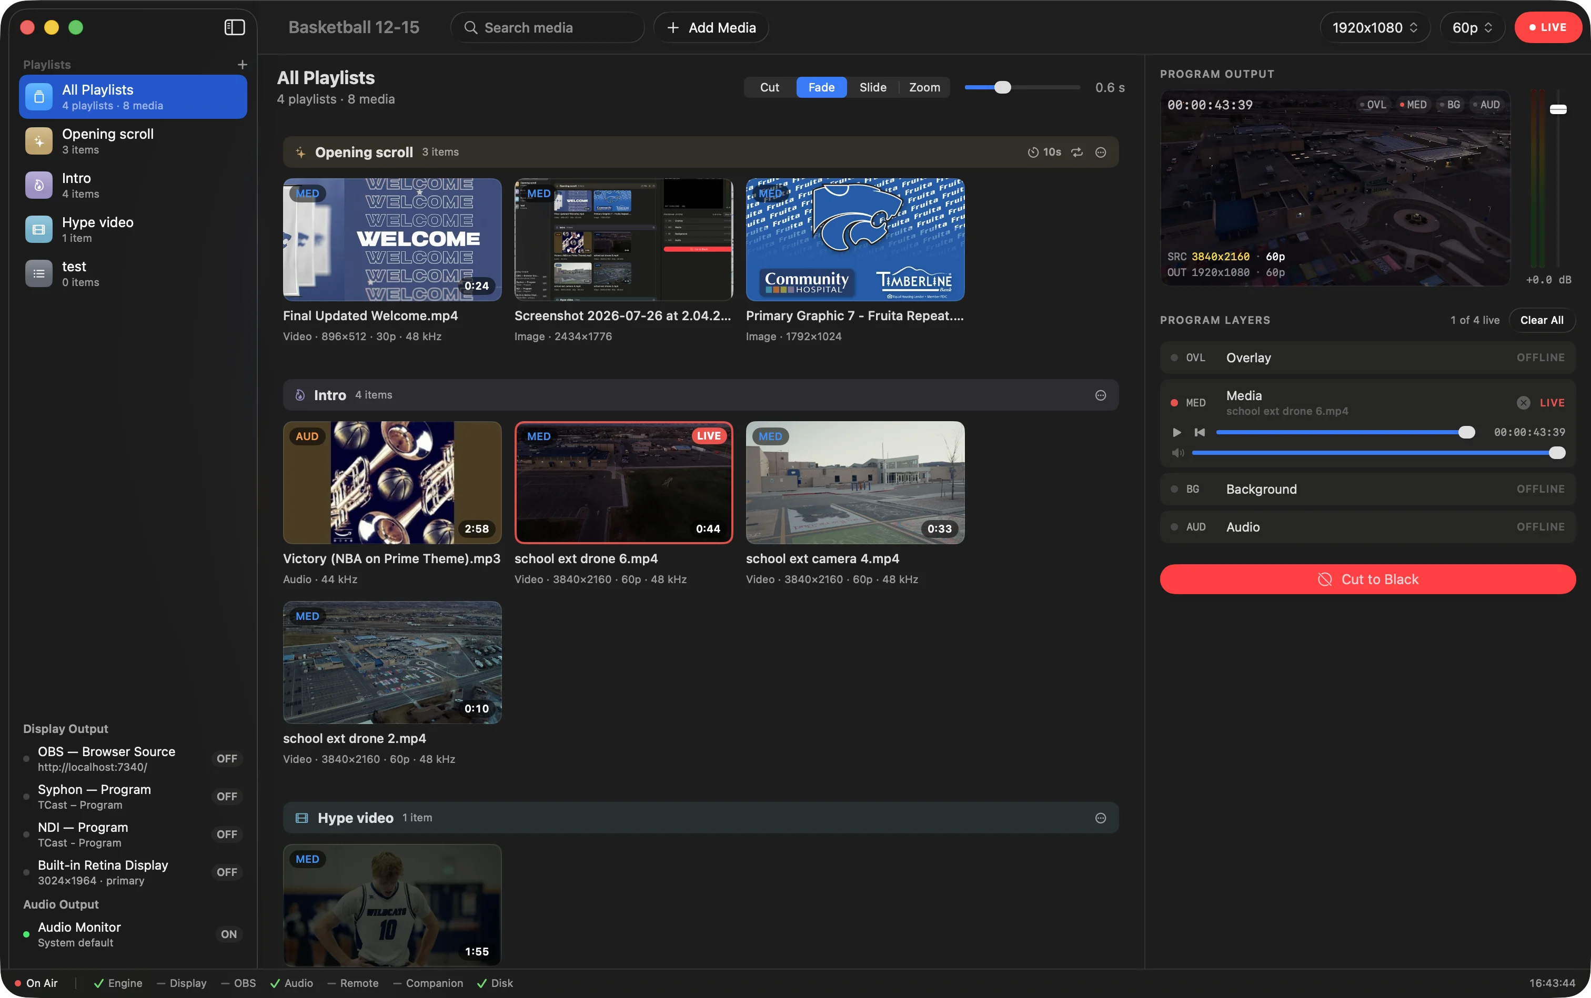
Task: Select school ext drone 2.mp4 thumbnail
Action: click(392, 662)
